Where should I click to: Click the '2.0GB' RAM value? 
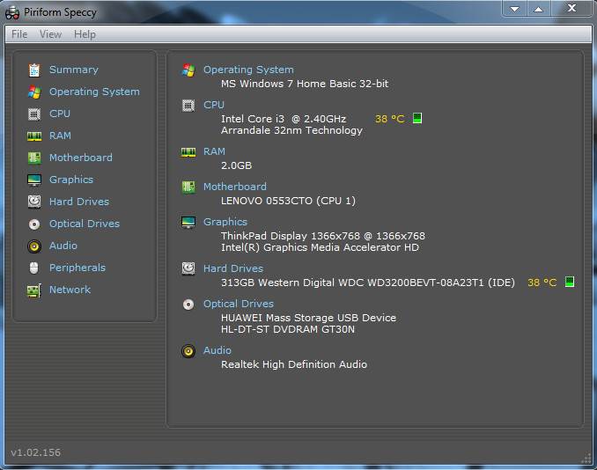237,165
